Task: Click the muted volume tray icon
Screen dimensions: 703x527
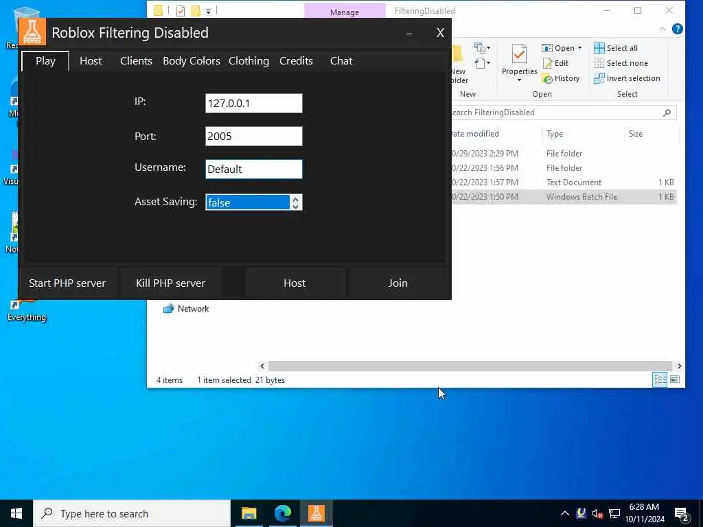Action: point(597,513)
